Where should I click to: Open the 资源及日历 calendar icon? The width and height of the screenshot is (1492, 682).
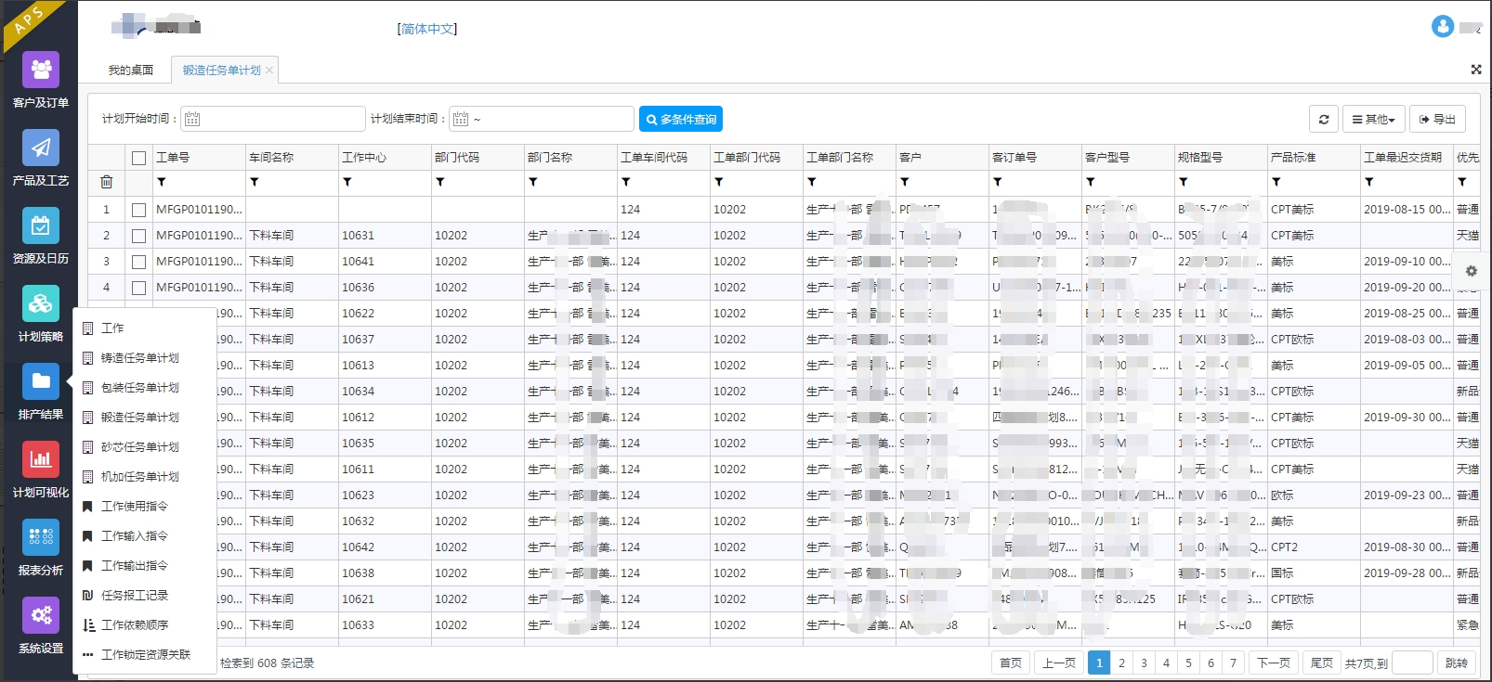tap(41, 226)
